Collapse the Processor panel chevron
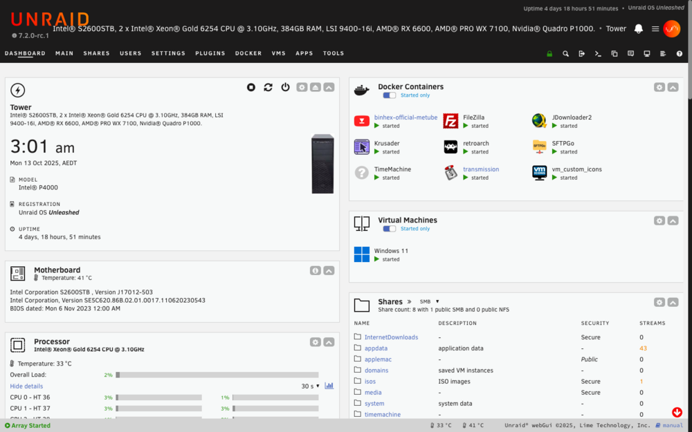The height and width of the screenshot is (432, 692). [x=329, y=342]
